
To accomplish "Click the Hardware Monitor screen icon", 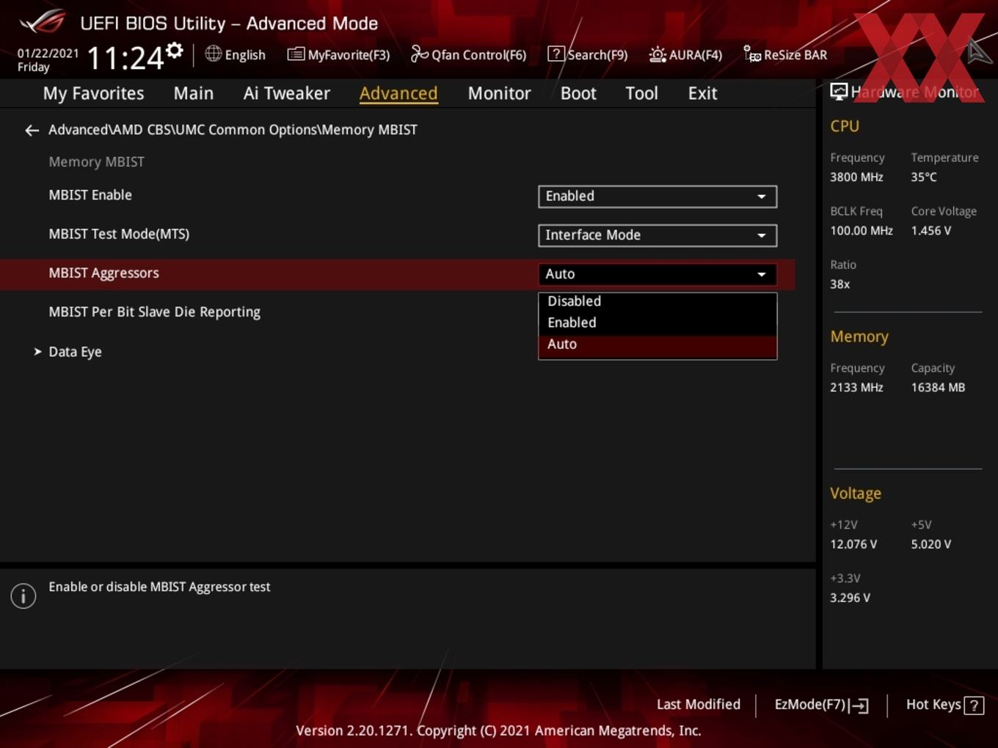I will (839, 92).
